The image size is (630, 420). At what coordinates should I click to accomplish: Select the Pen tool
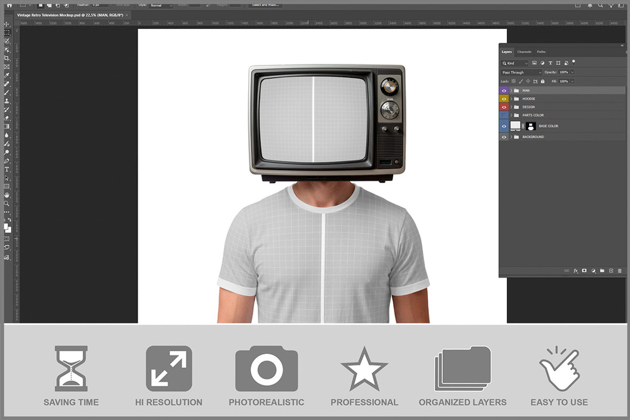click(x=7, y=161)
